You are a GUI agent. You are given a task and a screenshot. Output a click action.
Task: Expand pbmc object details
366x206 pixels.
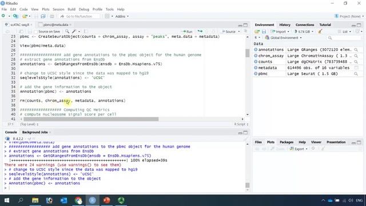256,74
